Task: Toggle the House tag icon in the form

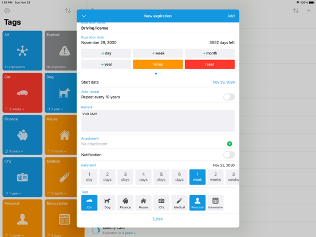Action: (x=143, y=203)
